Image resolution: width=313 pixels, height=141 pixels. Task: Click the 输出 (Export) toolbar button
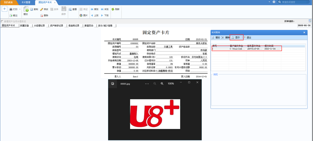pos(13,15)
